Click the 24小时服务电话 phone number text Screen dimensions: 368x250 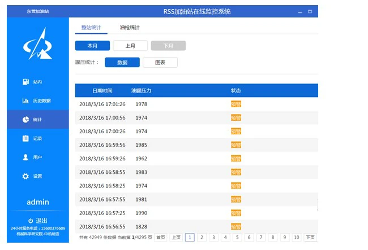click(x=38, y=228)
